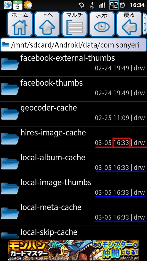Reveal more toolbar buttons at right edge
The image size is (147, 261).
point(145,24)
